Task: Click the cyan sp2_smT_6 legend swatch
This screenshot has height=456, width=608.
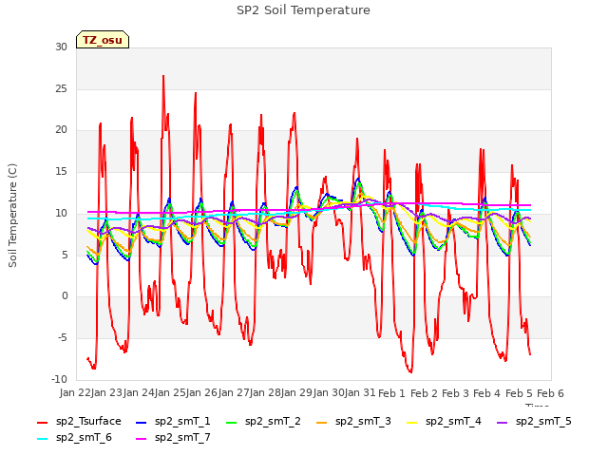Action: click(x=42, y=439)
